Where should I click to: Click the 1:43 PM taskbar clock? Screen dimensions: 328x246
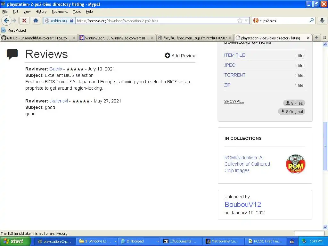[x=316, y=241]
